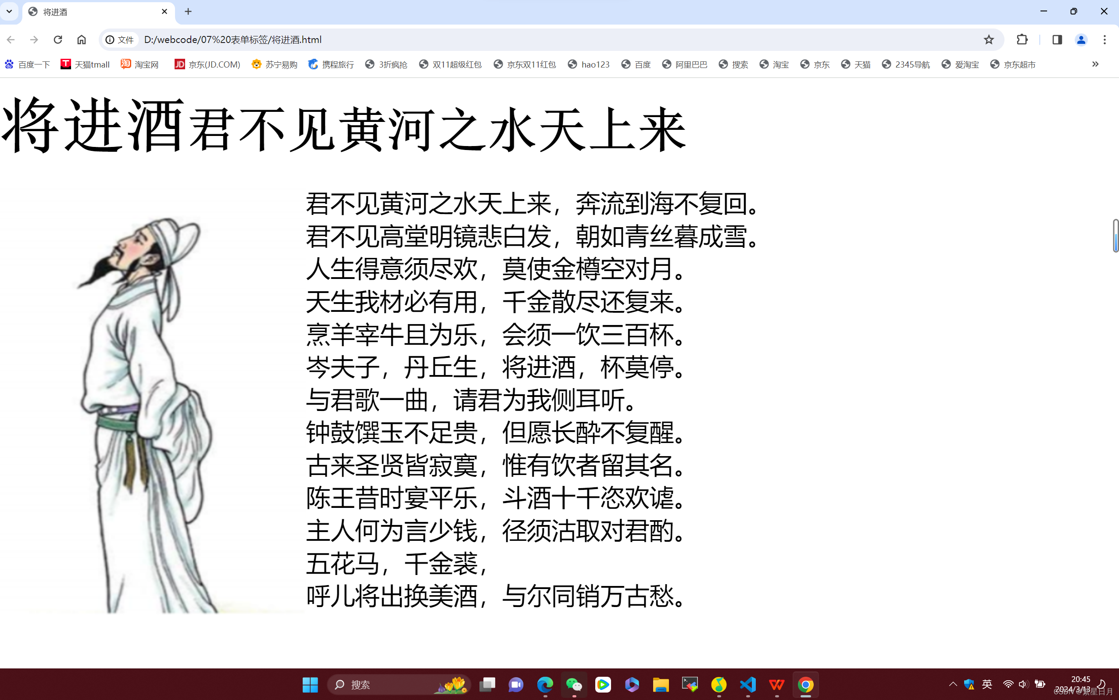Open a new browser tab
The width and height of the screenshot is (1119, 700).
tap(188, 11)
